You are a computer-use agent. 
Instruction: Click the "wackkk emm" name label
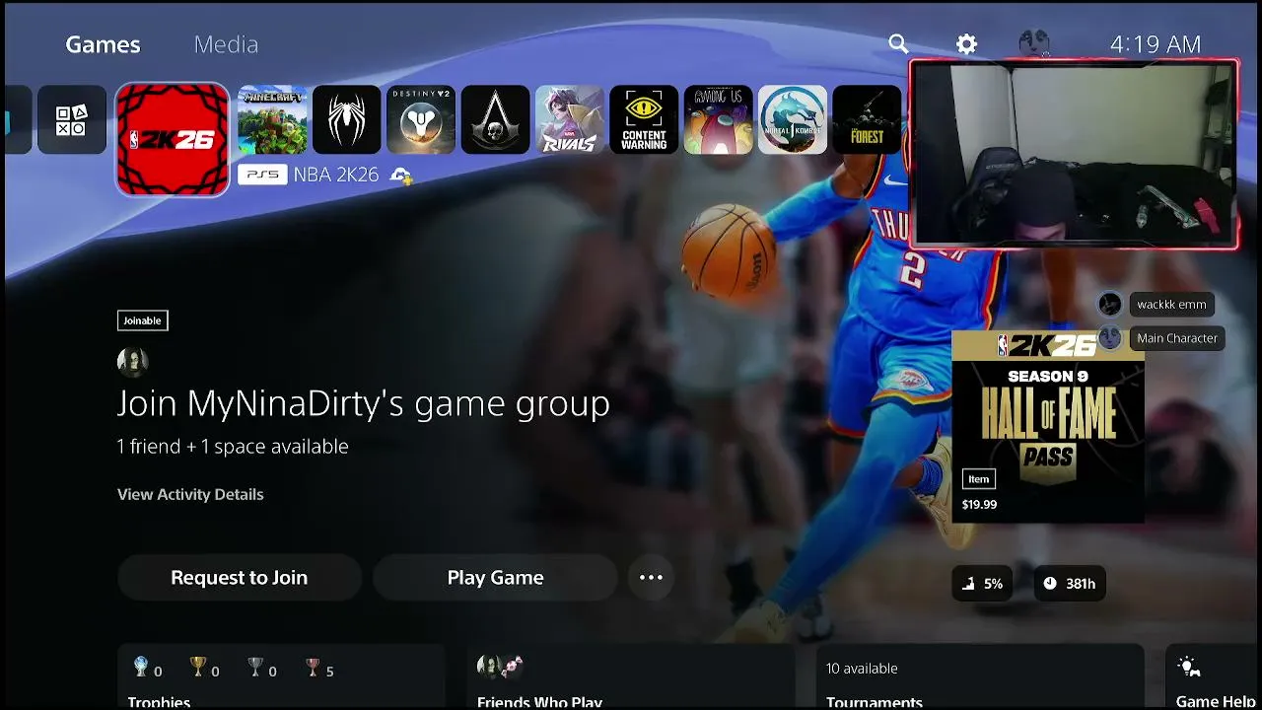pos(1171,305)
